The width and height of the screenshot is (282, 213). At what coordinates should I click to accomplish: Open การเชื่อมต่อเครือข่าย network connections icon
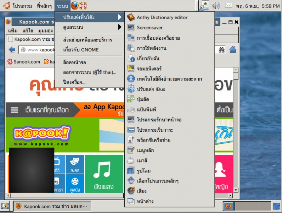click(x=131, y=38)
